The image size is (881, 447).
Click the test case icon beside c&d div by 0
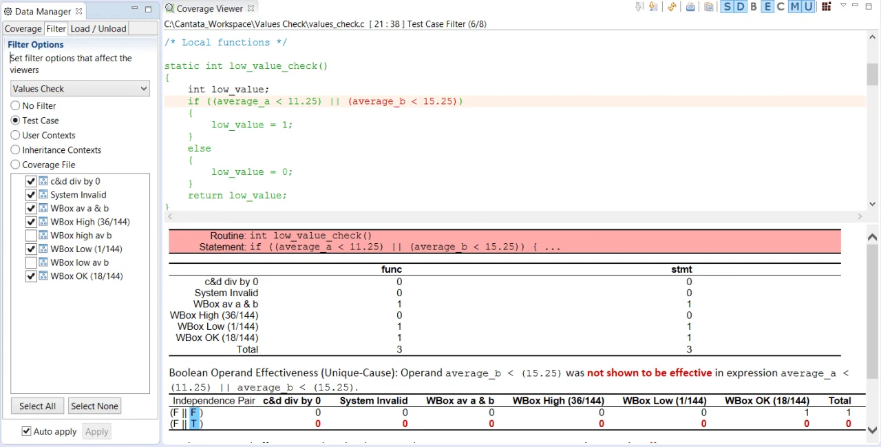point(43,181)
